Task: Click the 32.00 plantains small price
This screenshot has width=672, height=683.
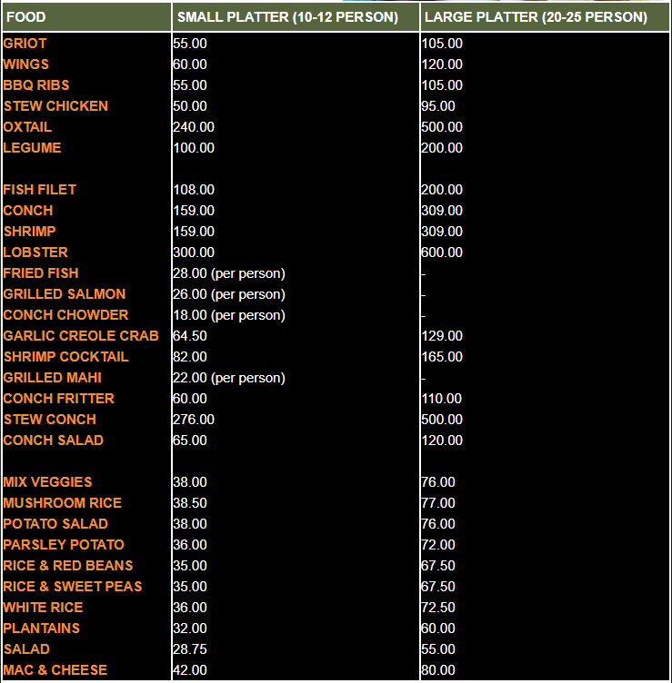Action: (x=190, y=629)
